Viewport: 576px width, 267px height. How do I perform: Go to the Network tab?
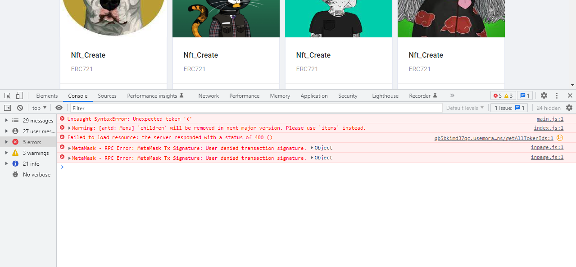point(209,96)
